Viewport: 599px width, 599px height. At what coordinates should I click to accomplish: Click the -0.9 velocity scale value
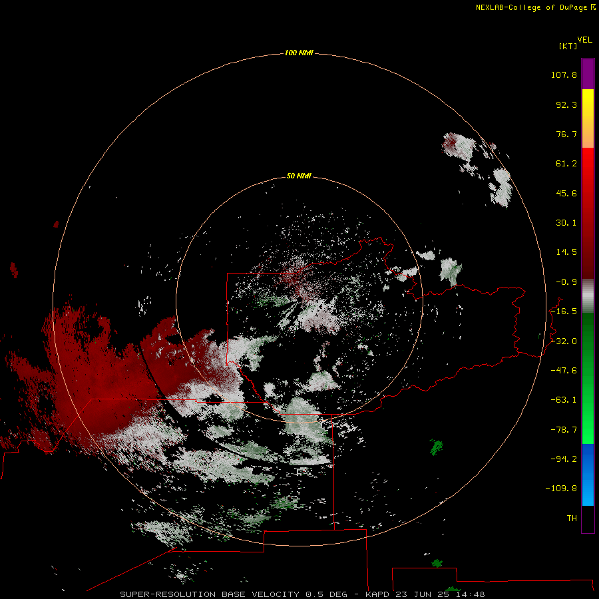click(566, 282)
